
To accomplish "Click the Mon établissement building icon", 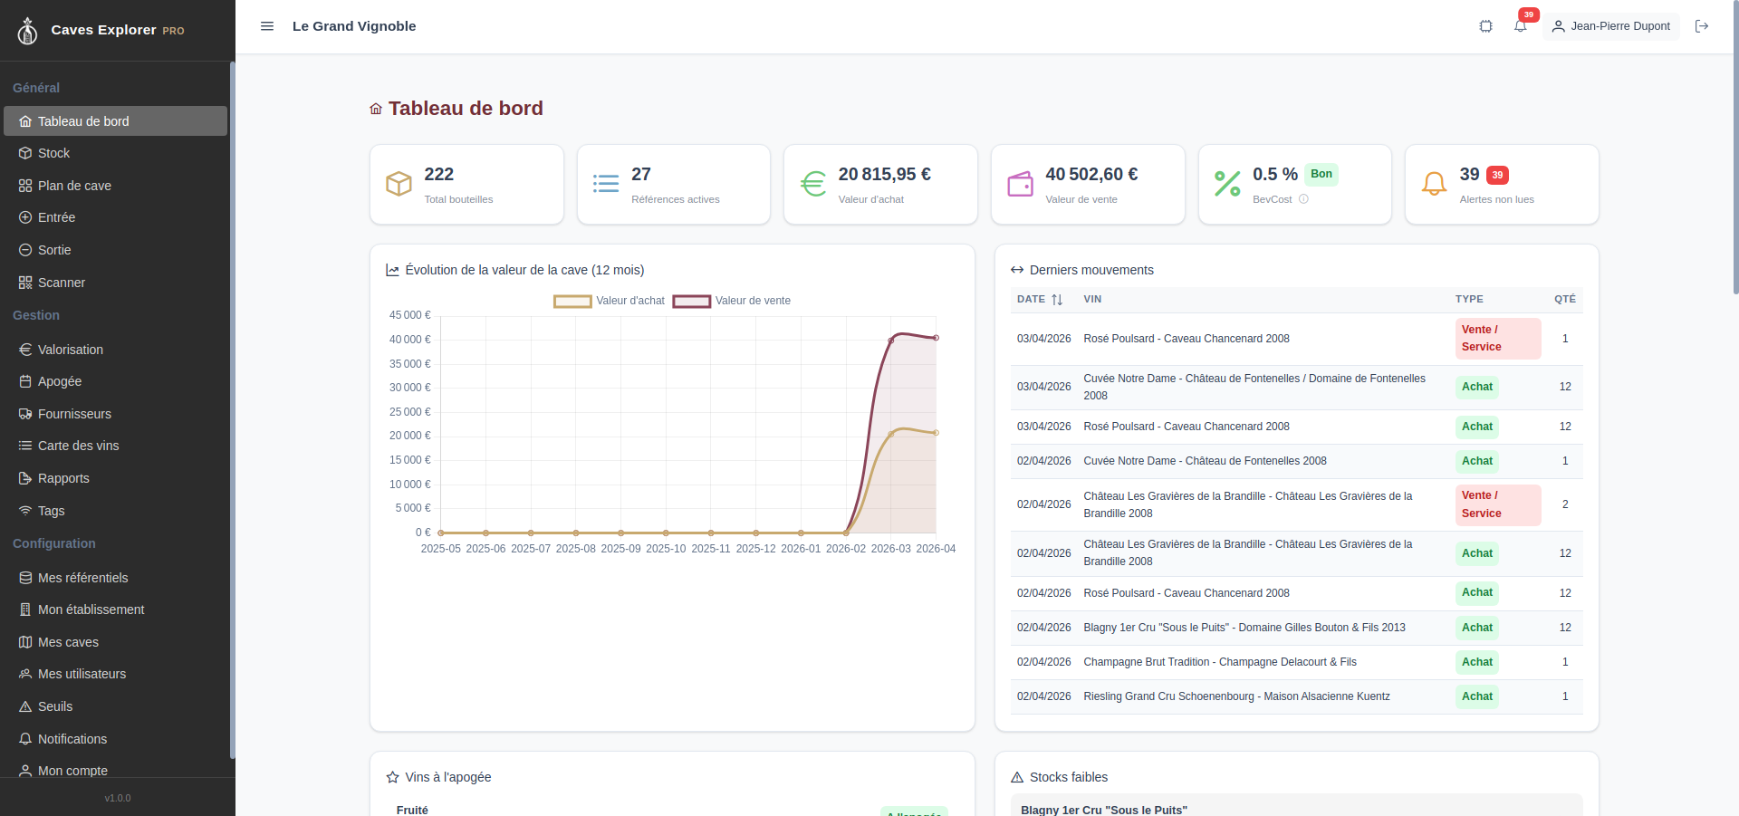I will tap(25, 610).
